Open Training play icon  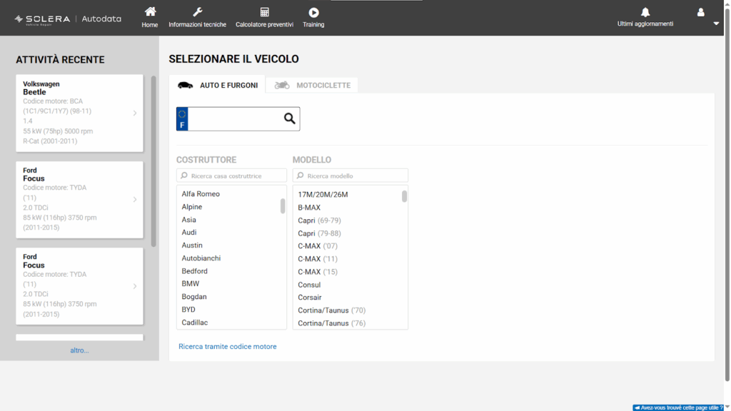[313, 12]
